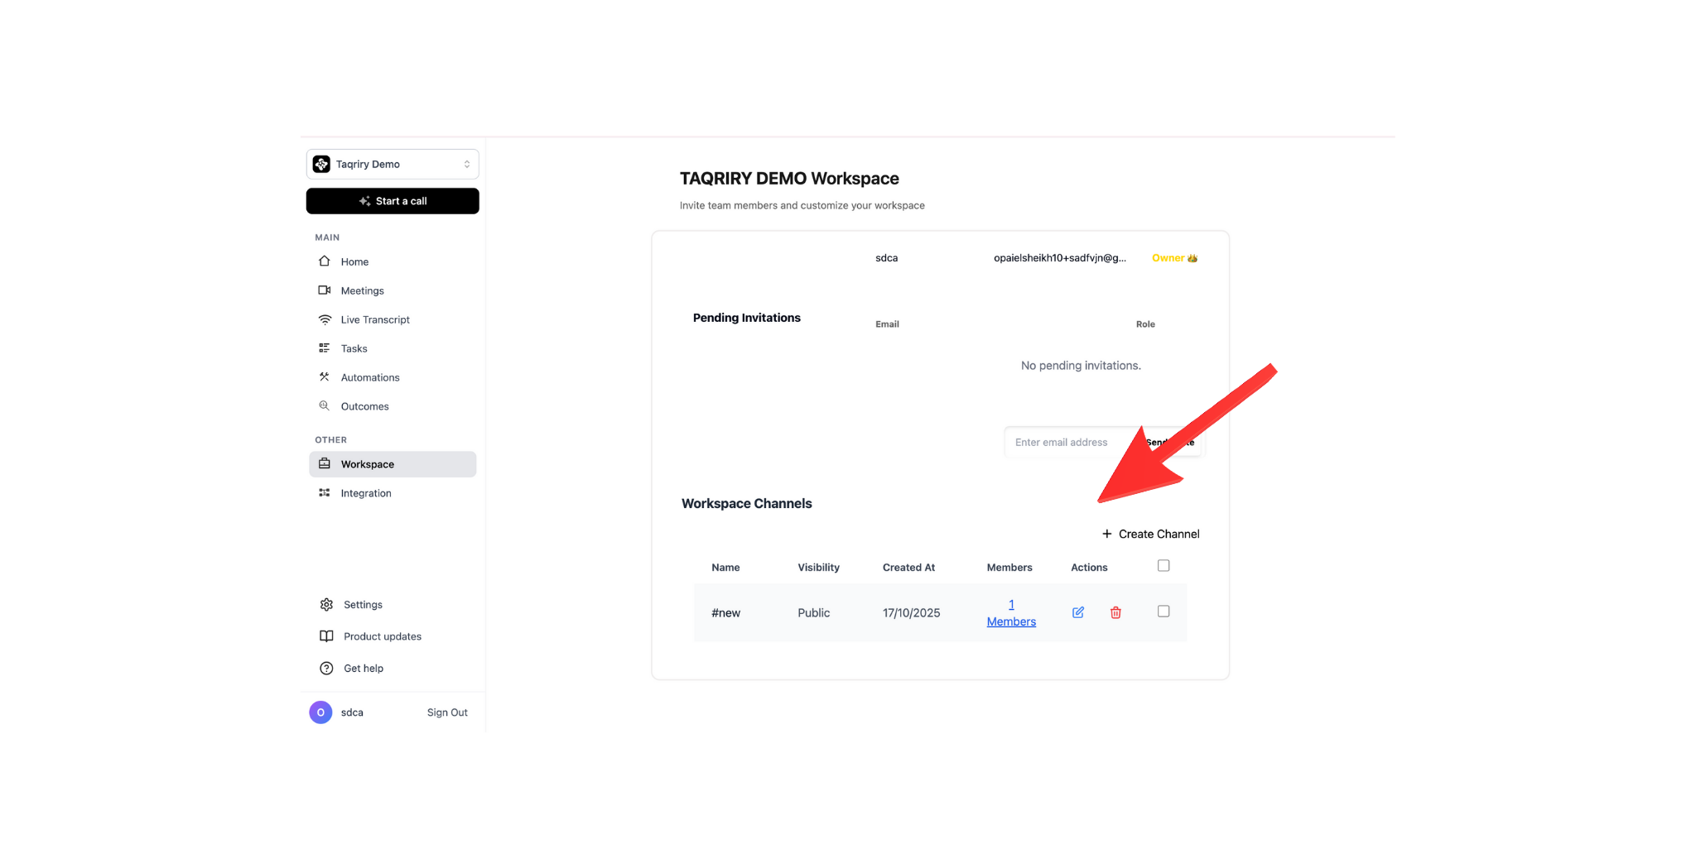Open Meetings via the camera icon
1696x868 pixels.
pyautogui.click(x=325, y=290)
